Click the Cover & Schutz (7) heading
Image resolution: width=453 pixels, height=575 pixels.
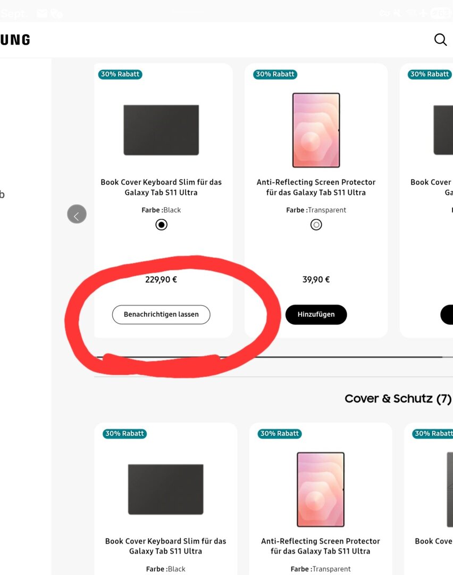pyautogui.click(x=398, y=399)
